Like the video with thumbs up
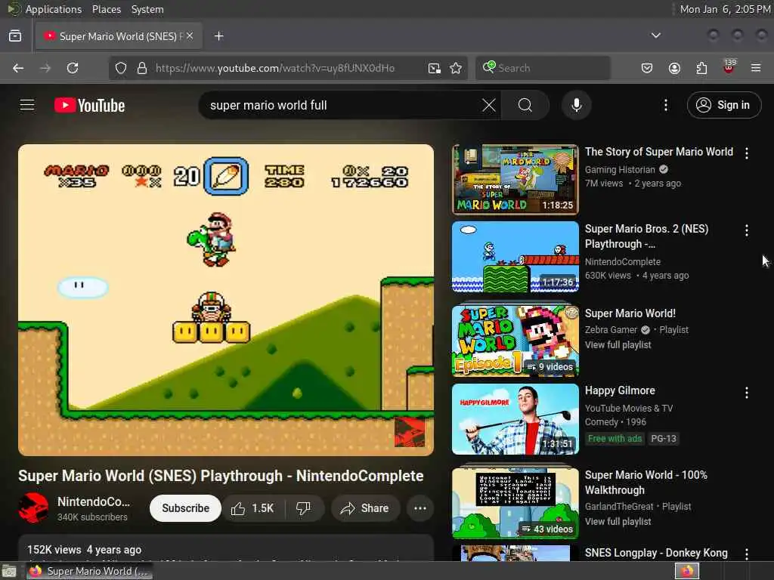This screenshot has height=580, width=774. click(254, 508)
